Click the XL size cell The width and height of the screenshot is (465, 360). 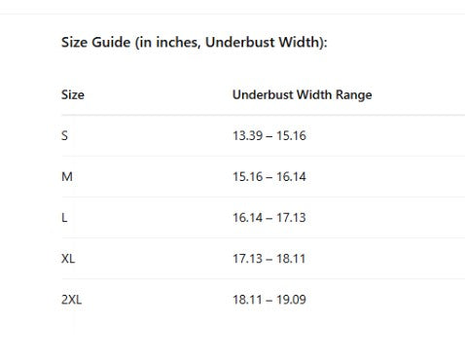coord(68,259)
